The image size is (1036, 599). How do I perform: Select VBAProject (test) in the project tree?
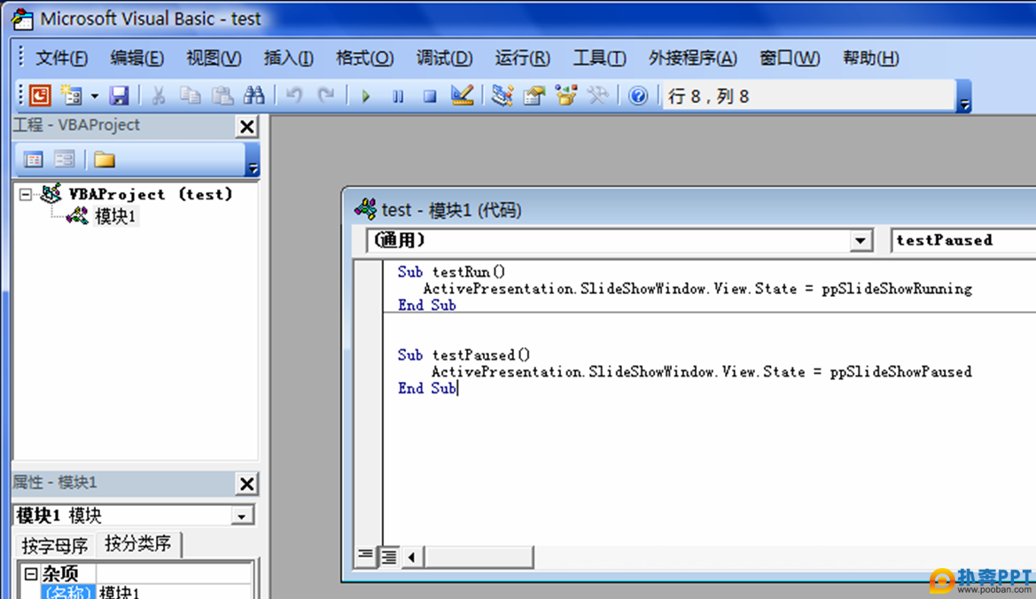(151, 194)
